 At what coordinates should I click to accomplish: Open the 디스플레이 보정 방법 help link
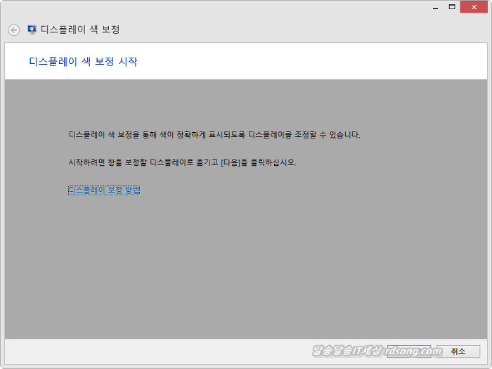click(x=104, y=190)
